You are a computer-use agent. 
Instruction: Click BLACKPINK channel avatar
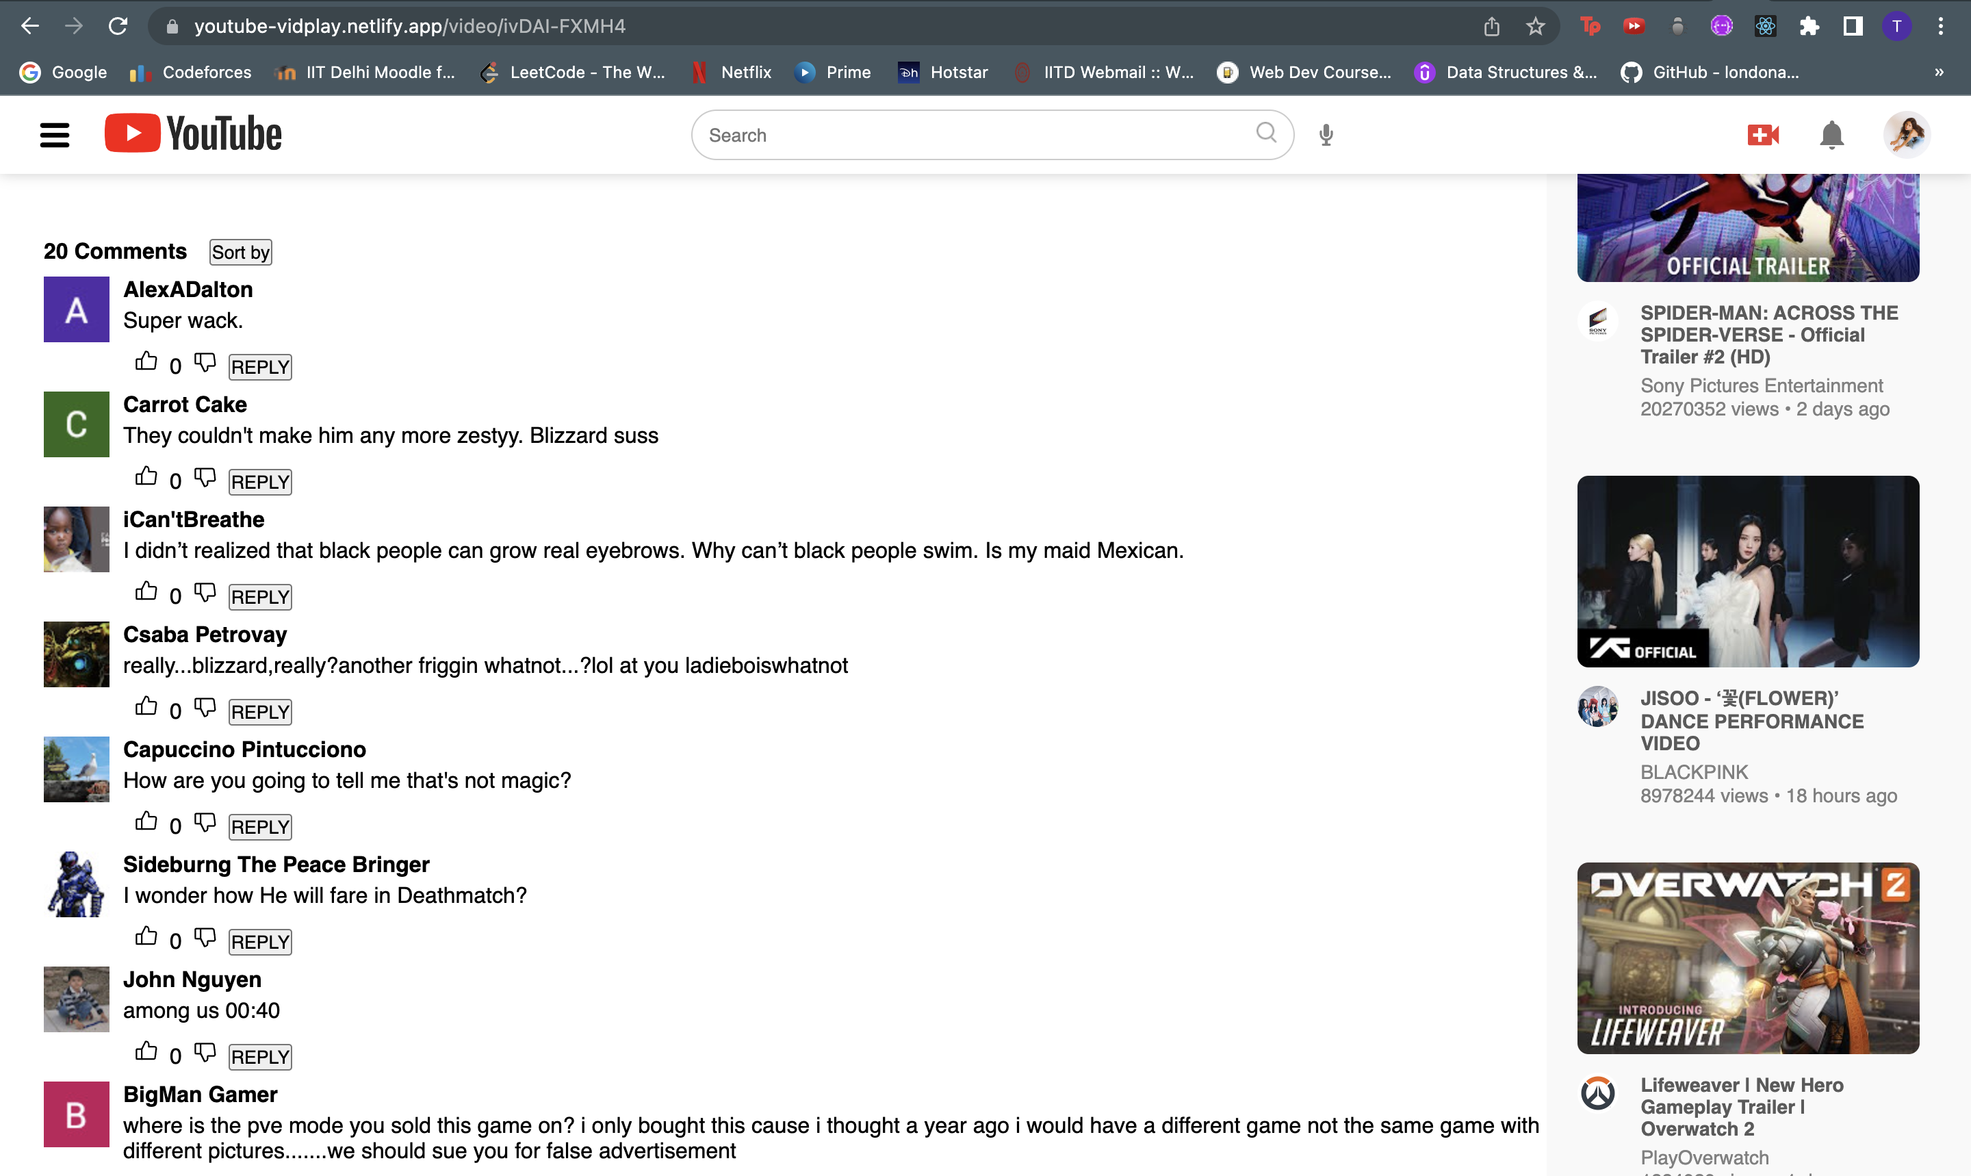click(x=1598, y=706)
